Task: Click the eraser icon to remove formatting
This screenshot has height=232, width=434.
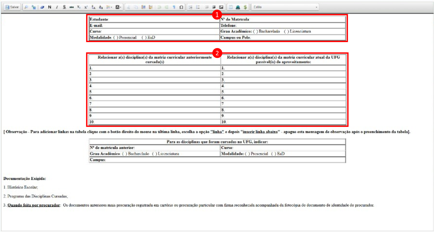Action: [42, 7]
